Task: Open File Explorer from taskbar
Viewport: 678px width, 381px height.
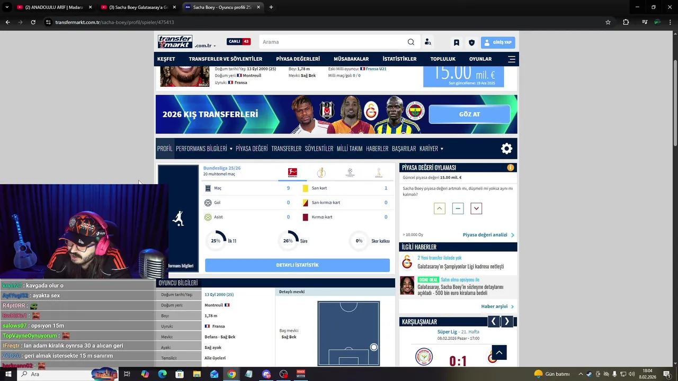Action: pos(197,374)
